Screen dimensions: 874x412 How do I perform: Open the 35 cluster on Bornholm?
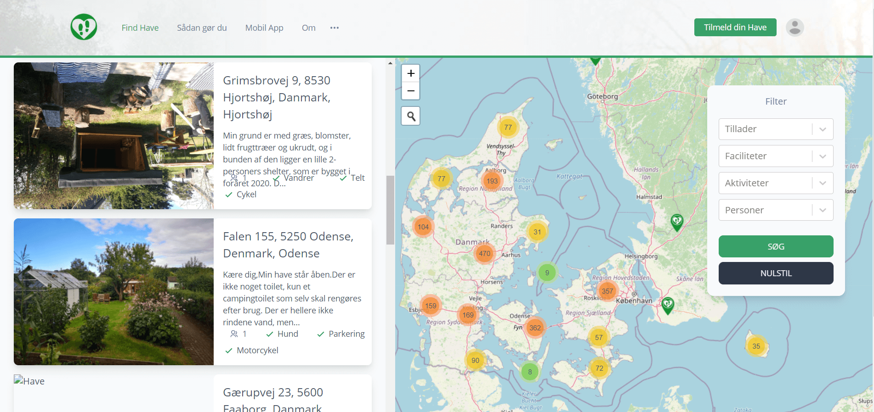756,346
